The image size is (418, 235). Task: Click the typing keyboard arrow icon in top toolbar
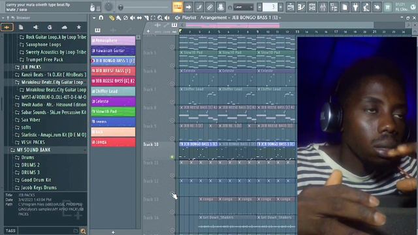tap(189, 7)
